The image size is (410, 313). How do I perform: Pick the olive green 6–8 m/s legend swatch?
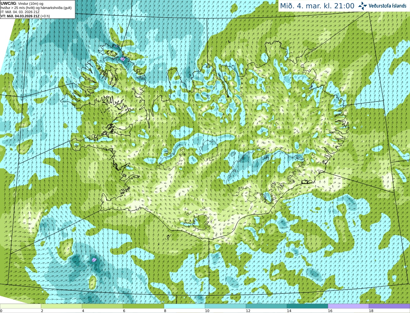[143, 306]
